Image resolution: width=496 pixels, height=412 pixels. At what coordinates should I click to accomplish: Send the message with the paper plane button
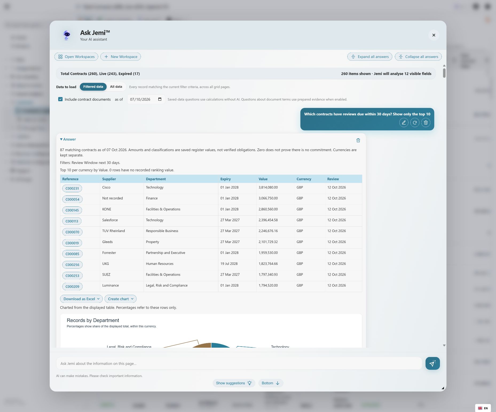click(432, 363)
